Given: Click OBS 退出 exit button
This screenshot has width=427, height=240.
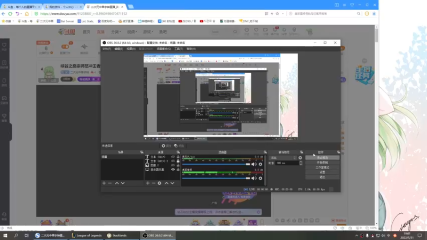Looking at the screenshot, I should coord(322,177).
